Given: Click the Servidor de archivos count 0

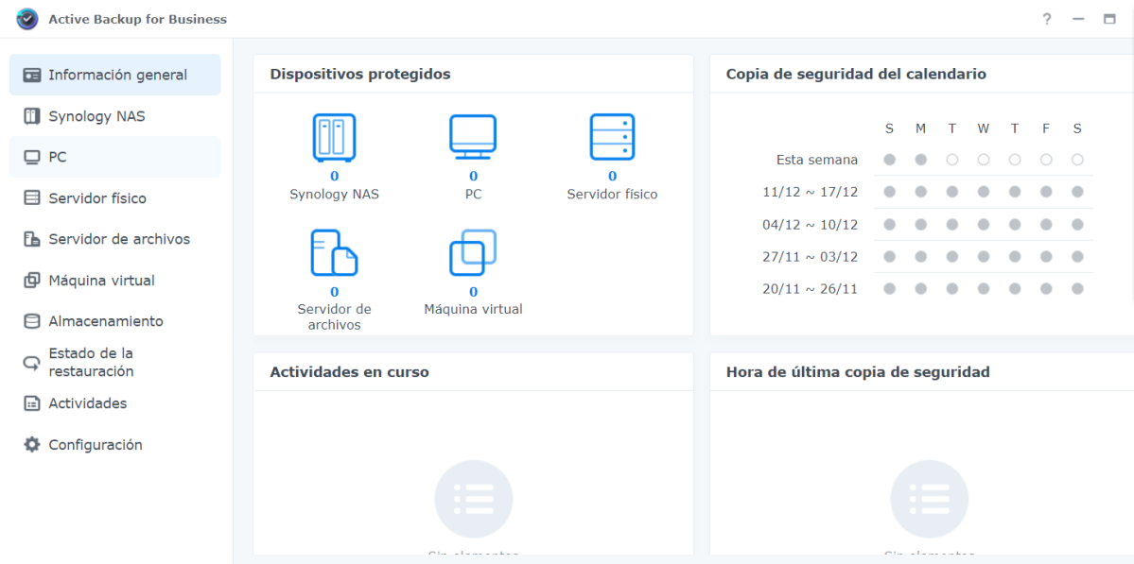Looking at the screenshot, I should (x=334, y=292).
